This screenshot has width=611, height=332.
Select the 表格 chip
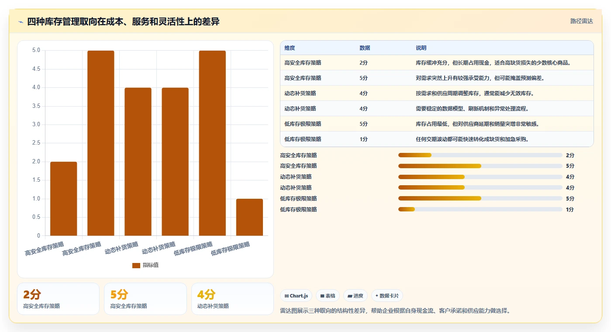tap(328, 296)
